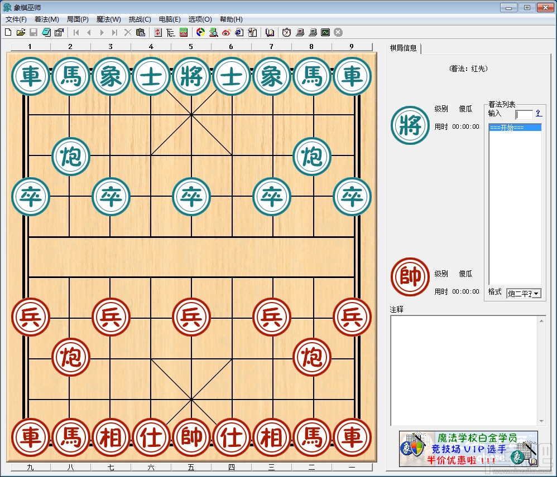
Task: Select the green 車 on column 1
Action: [x=31, y=76]
